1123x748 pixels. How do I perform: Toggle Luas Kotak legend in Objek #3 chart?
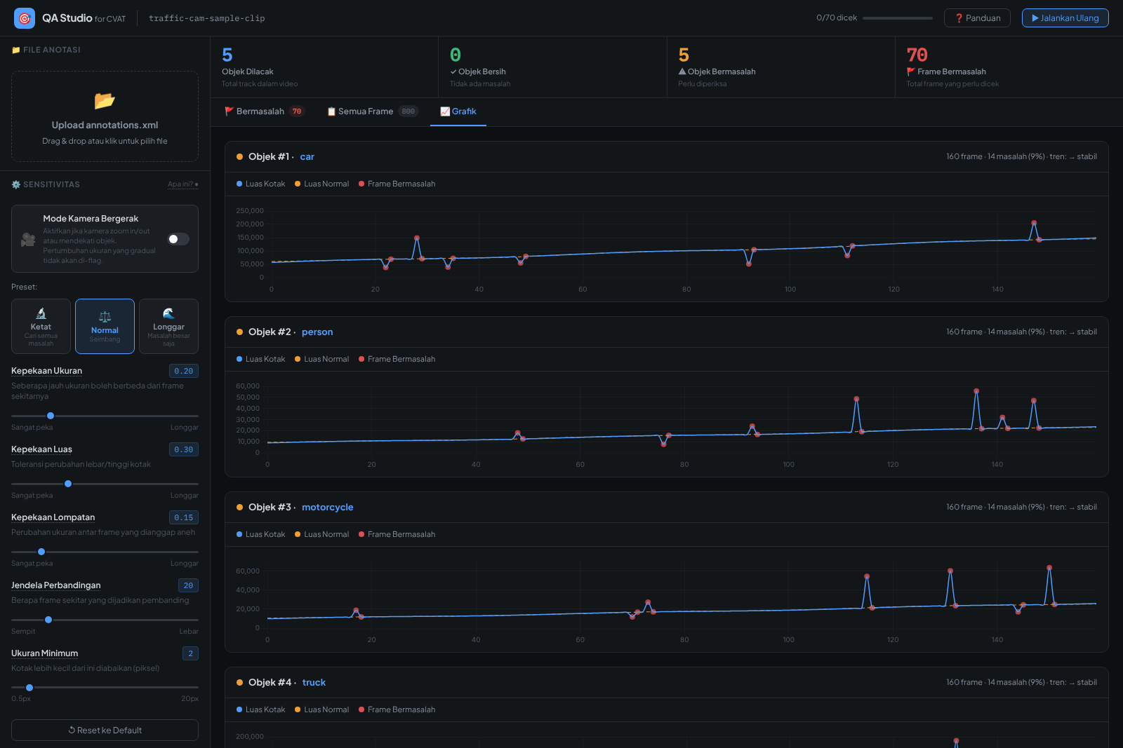pos(261,534)
